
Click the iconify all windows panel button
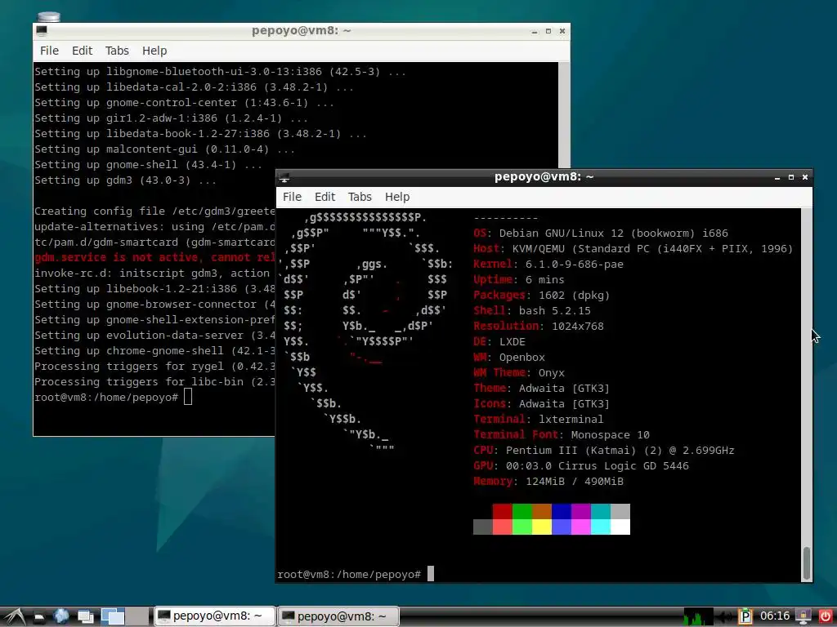pos(85,617)
